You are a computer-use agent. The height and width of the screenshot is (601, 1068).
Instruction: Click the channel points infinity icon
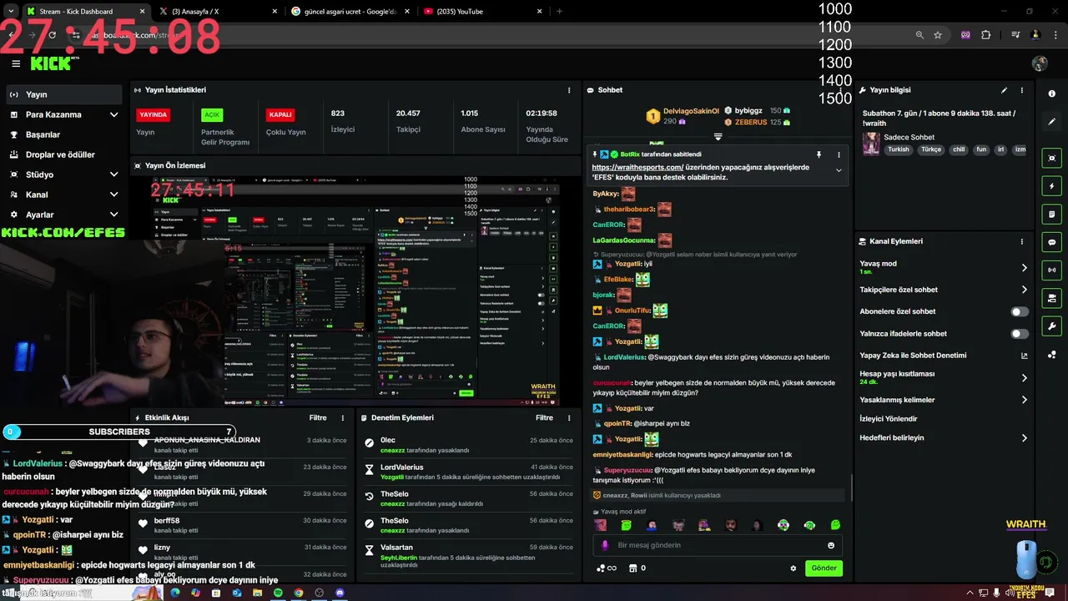607,568
